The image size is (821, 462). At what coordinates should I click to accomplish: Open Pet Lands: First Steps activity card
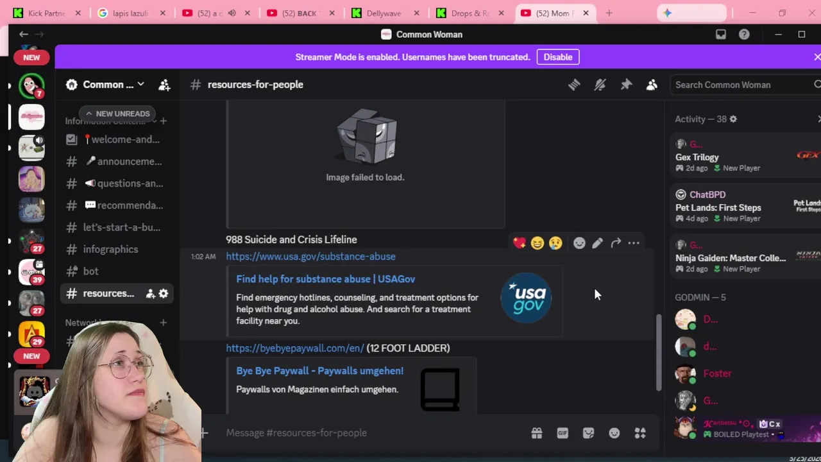tap(745, 207)
